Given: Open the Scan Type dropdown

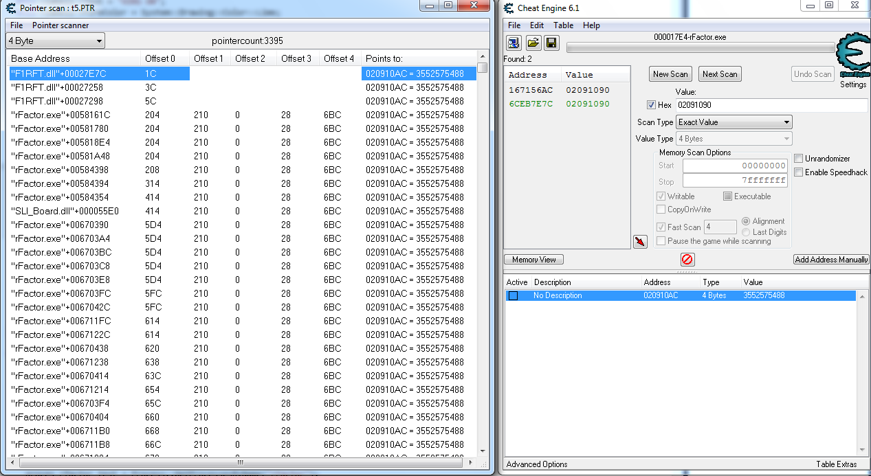Looking at the screenshot, I should (734, 122).
